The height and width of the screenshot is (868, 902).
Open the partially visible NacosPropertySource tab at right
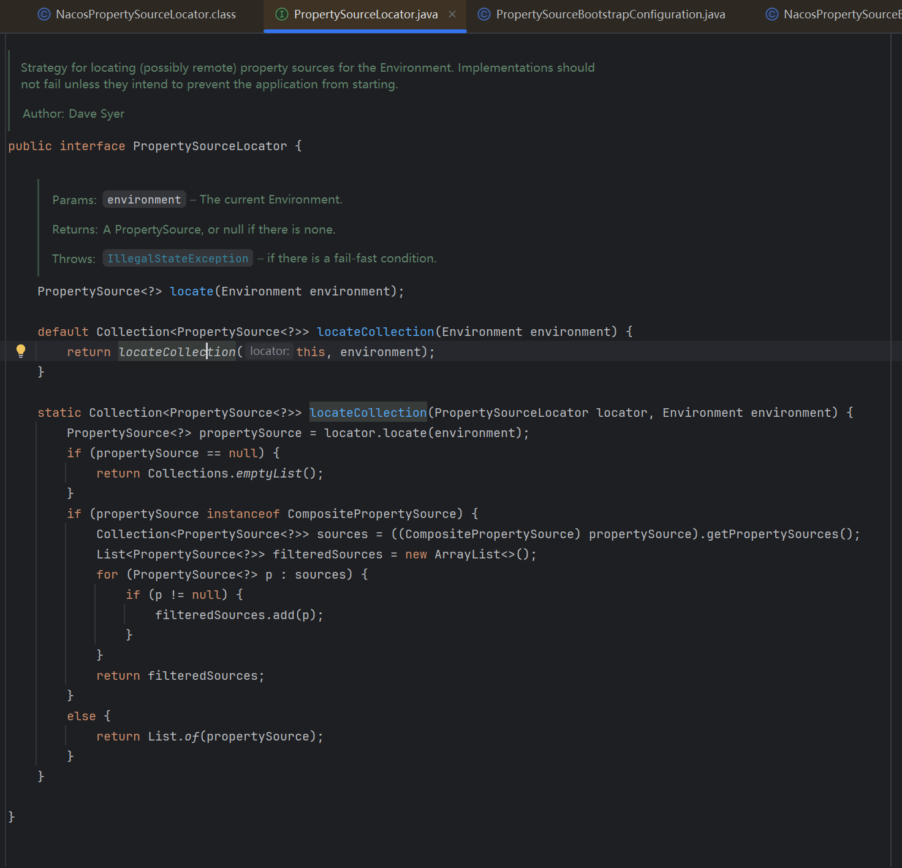coord(839,14)
